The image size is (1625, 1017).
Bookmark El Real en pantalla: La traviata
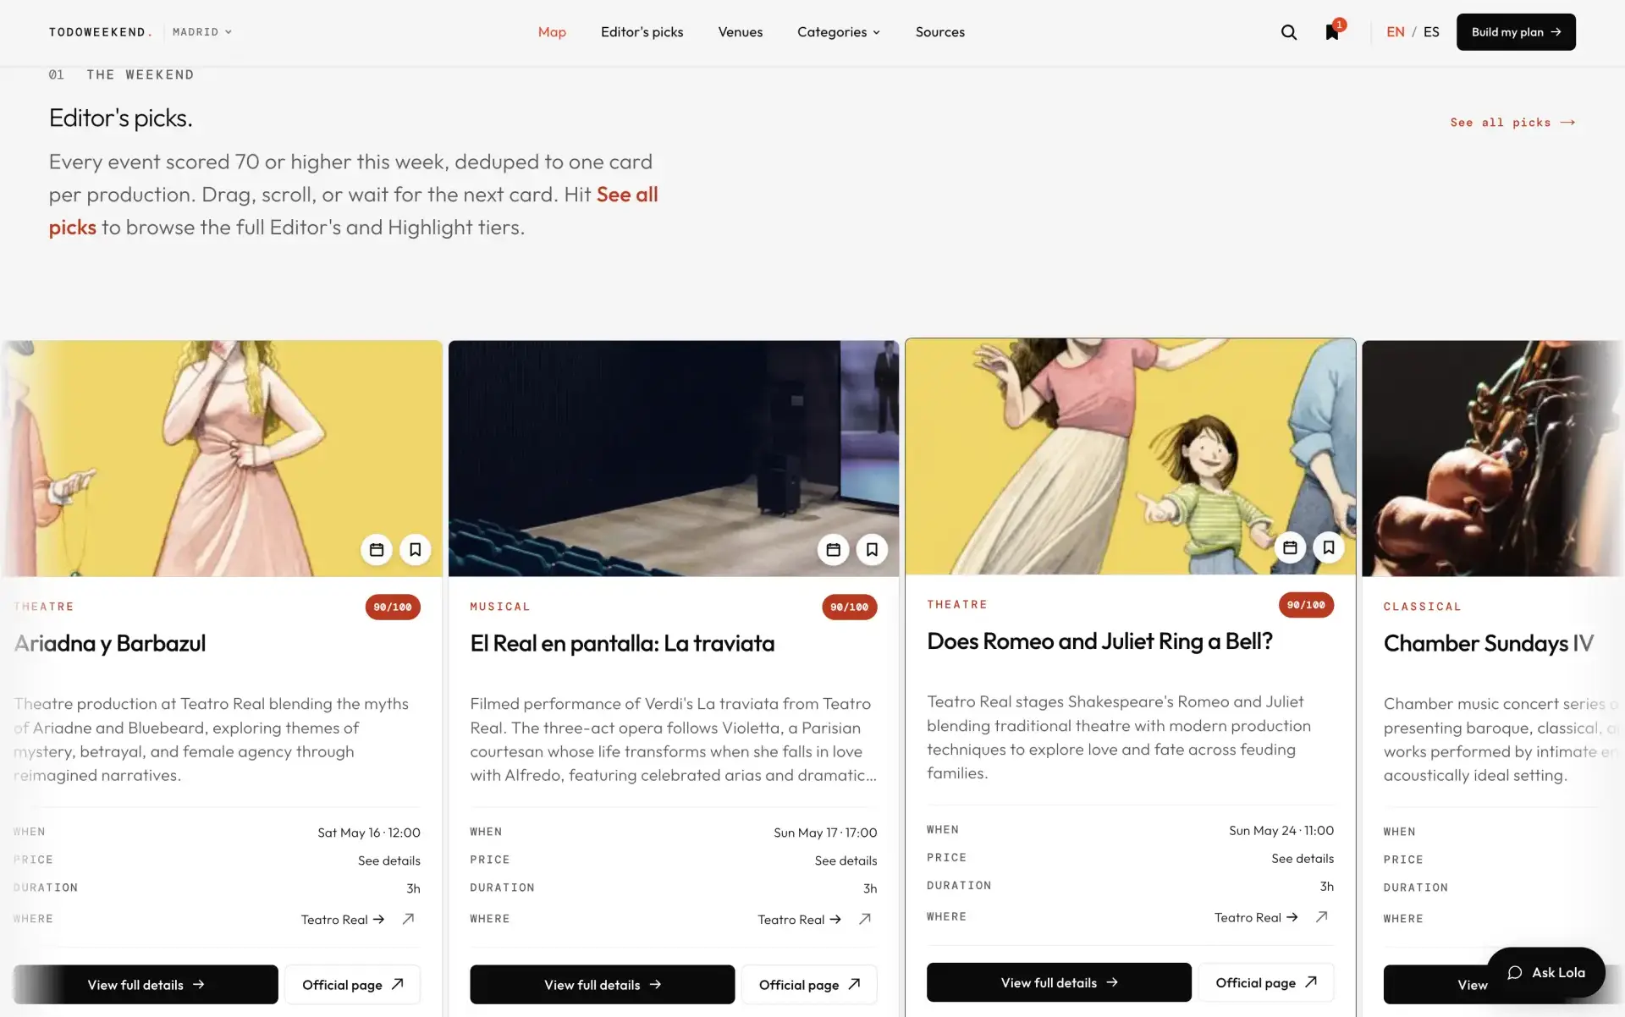coord(872,550)
